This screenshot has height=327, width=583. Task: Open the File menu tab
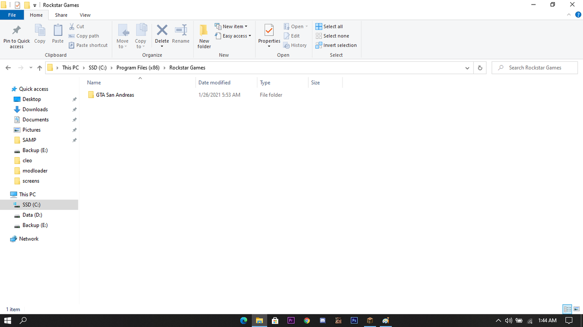click(12, 15)
